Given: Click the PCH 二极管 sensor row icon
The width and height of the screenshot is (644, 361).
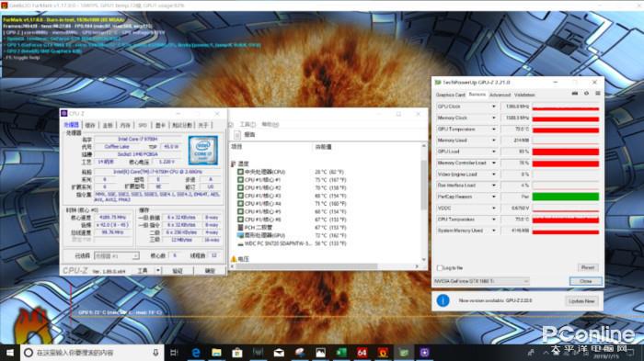Looking at the screenshot, I should (240, 227).
